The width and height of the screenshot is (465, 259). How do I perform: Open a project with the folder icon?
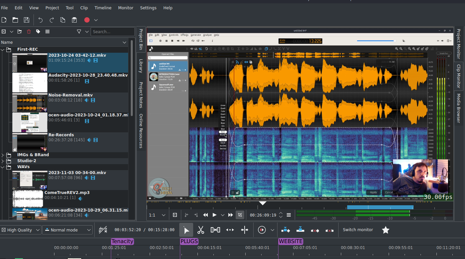(15, 20)
